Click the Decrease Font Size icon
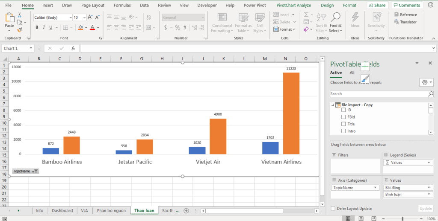 coord(97,17)
